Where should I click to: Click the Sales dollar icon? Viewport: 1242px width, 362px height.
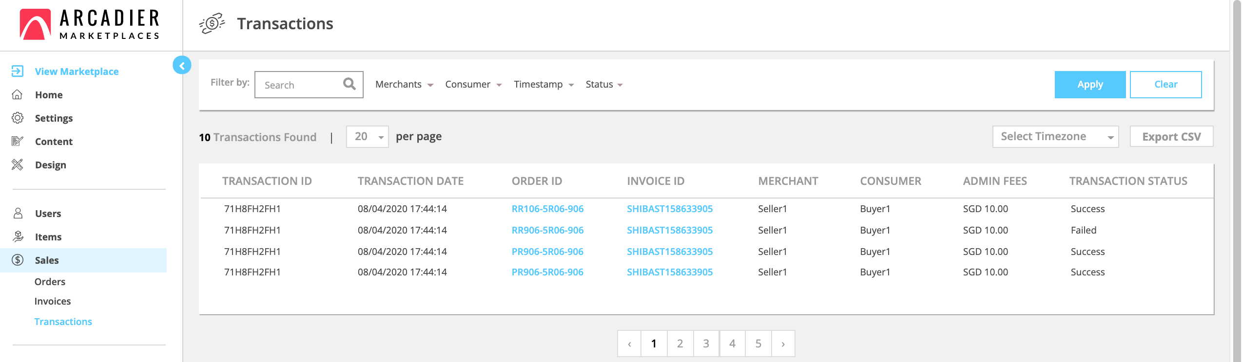click(18, 260)
